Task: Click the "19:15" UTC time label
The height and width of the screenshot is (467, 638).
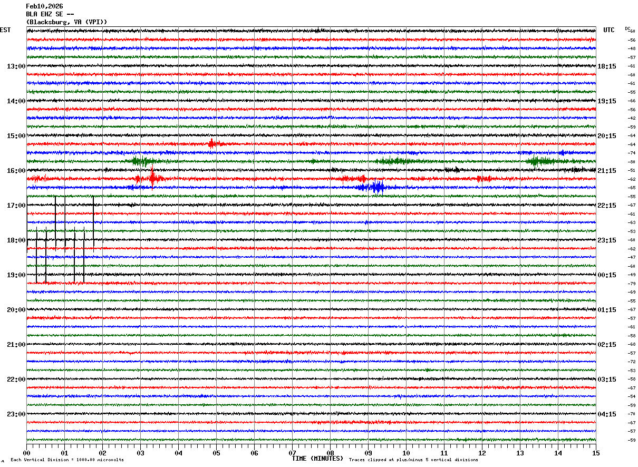Action: pyautogui.click(x=607, y=101)
